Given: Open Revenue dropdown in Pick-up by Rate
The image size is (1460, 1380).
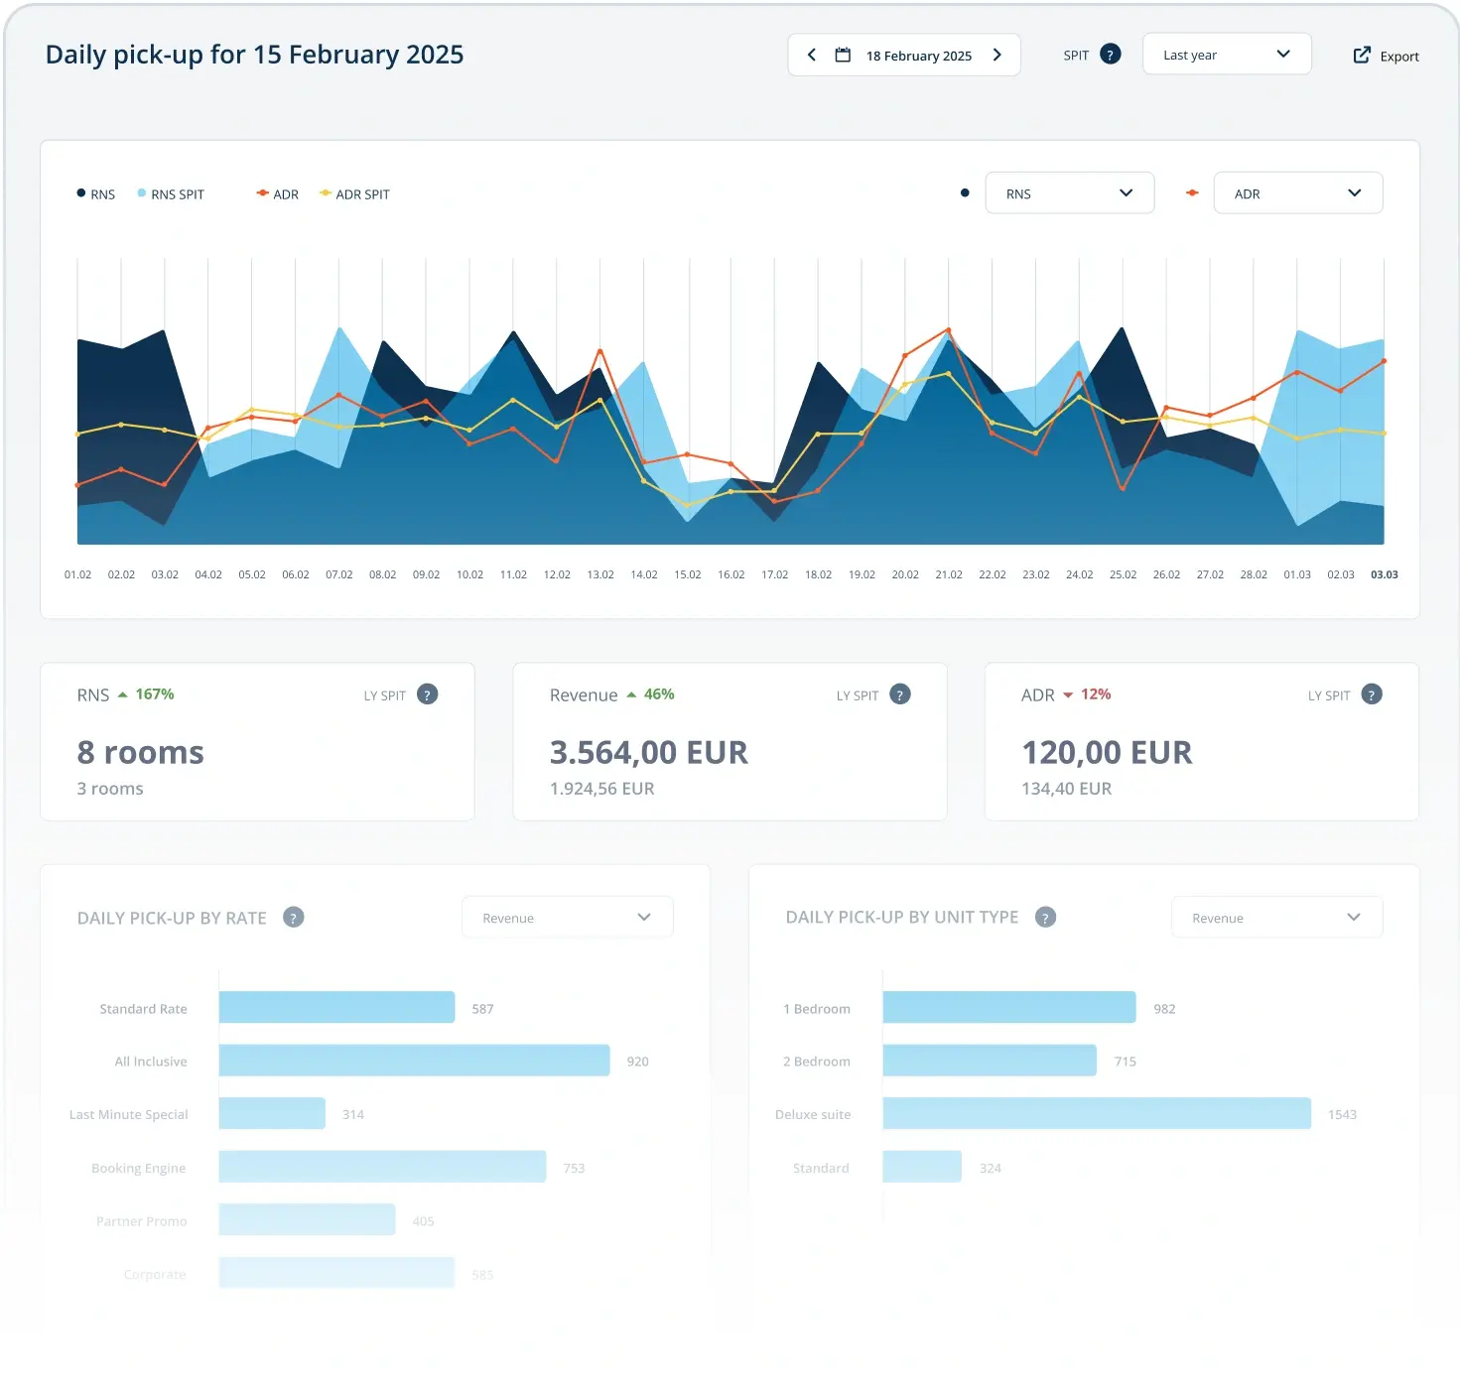Looking at the screenshot, I should [x=567, y=918].
